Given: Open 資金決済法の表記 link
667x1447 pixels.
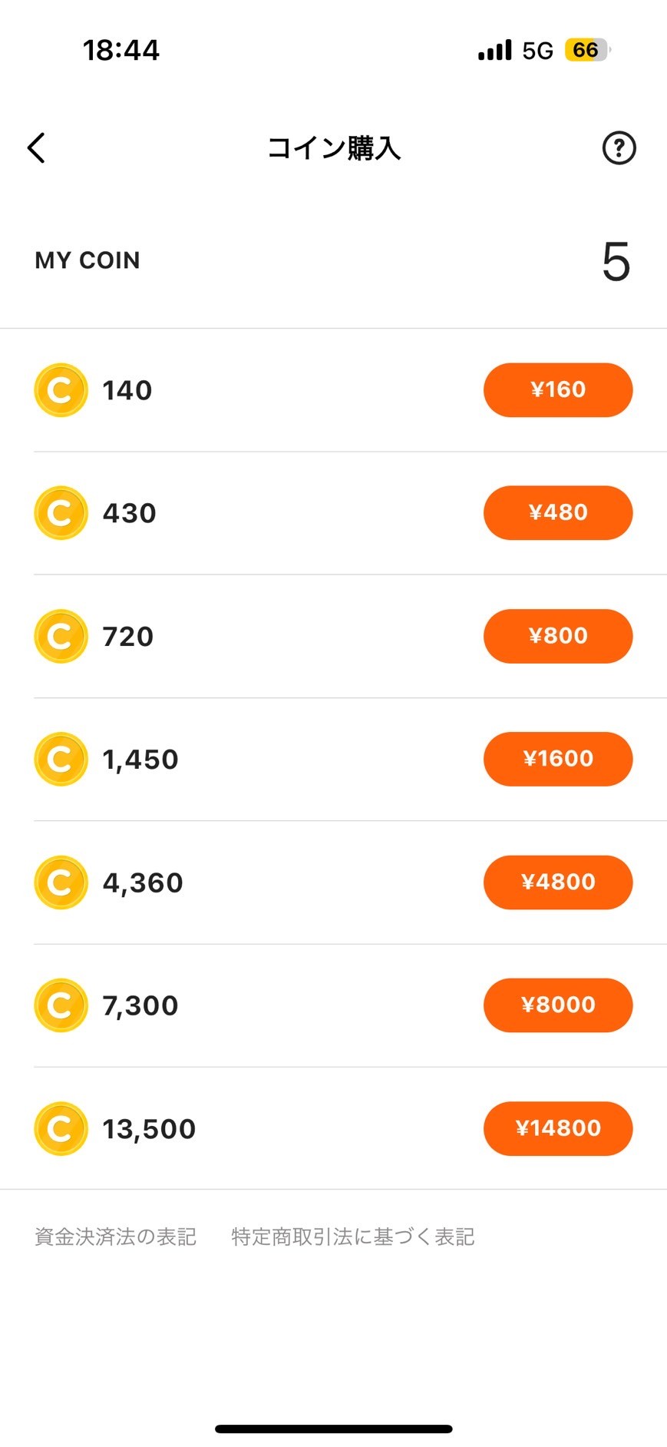Looking at the screenshot, I should (115, 1237).
